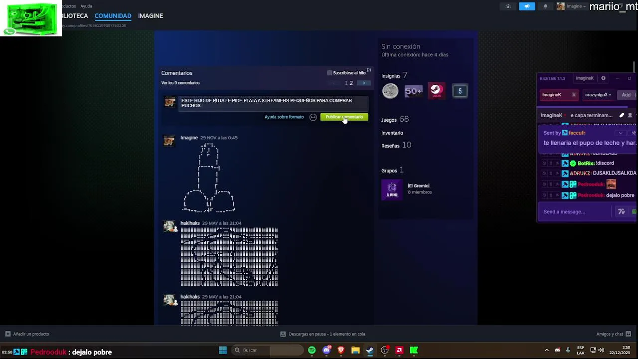Open avatar beside the first hakihaks comment
Viewport: 638px width, 359px height.
170,227
